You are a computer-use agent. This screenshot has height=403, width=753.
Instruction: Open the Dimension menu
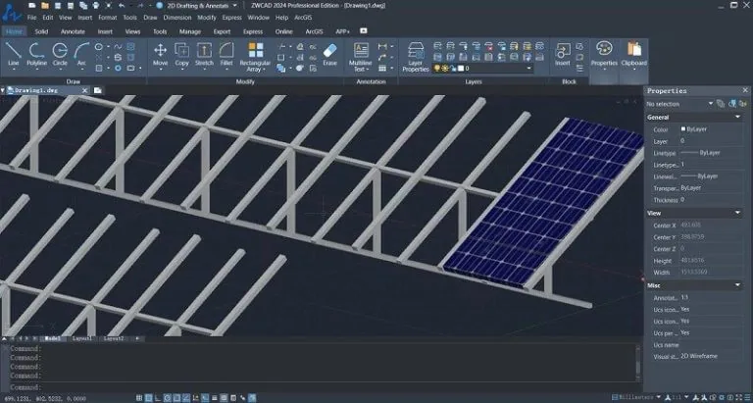(x=177, y=18)
